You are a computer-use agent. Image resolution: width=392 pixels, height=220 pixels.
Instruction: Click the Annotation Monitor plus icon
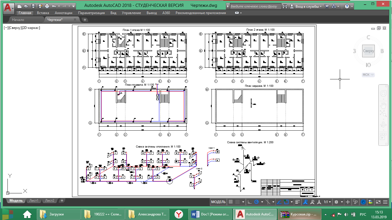(348, 202)
